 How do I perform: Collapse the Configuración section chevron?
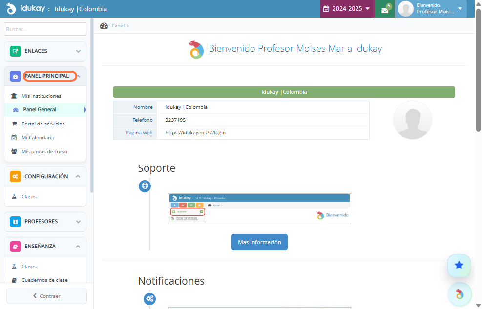tap(78, 176)
